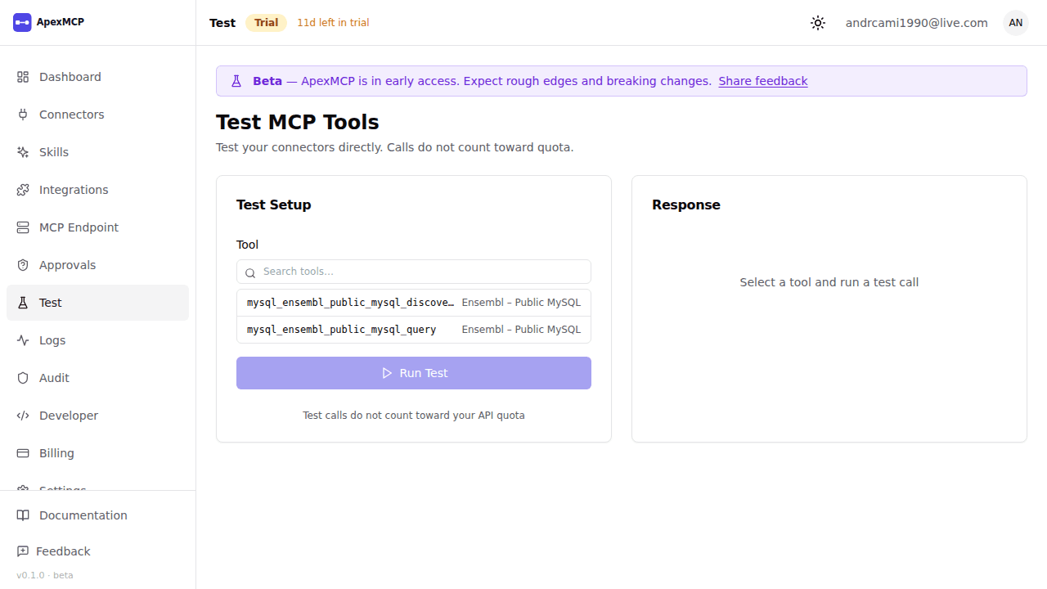Click the MCP Endpoint server icon
The image size is (1047, 589).
tap(23, 227)
